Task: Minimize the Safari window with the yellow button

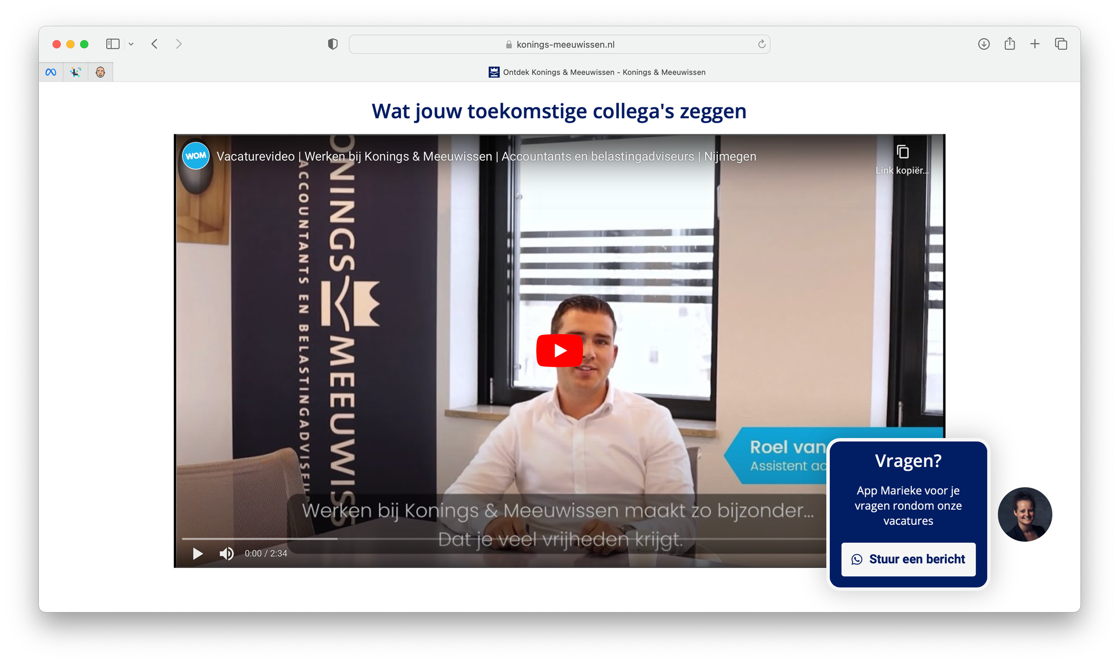Action: coord(71,44)
